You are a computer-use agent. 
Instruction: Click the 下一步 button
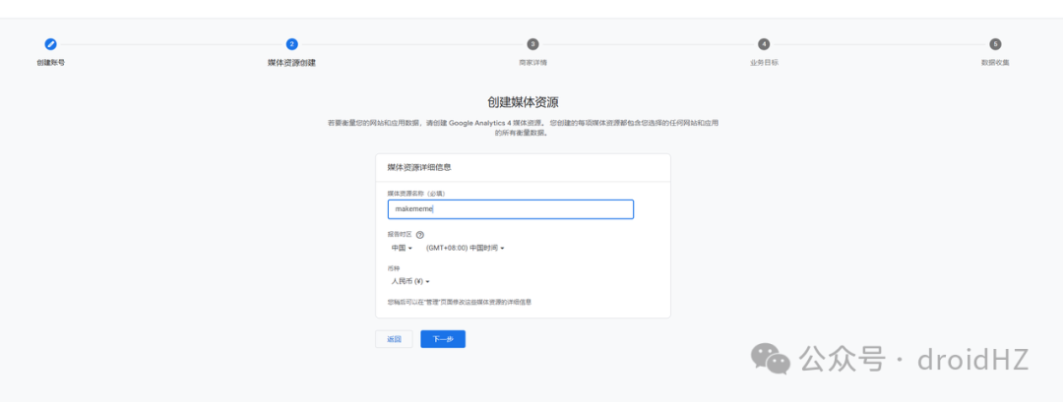(443, 339)
